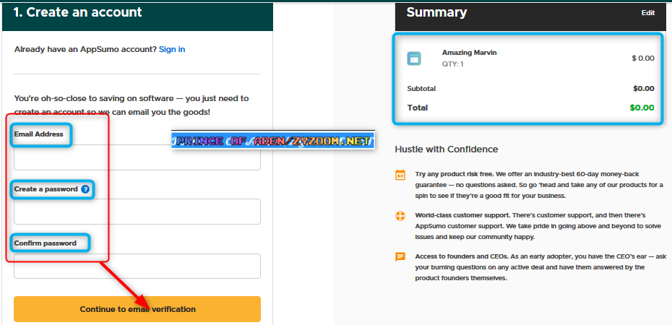Click the Hustle with Confidence heading
The width and height of the screenshot is (672, 325).
(x=446, y=149)
